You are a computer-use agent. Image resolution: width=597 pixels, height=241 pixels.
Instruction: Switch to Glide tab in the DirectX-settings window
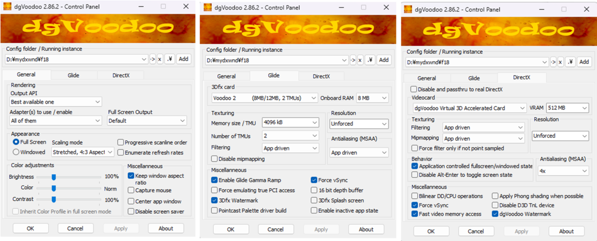point(474,78)
